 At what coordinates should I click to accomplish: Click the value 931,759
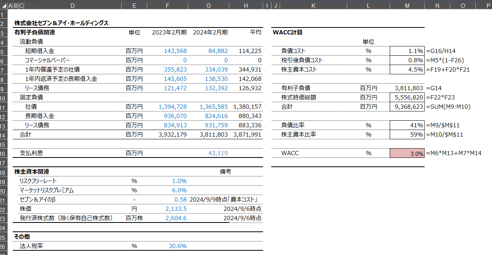tap(217, 125)
